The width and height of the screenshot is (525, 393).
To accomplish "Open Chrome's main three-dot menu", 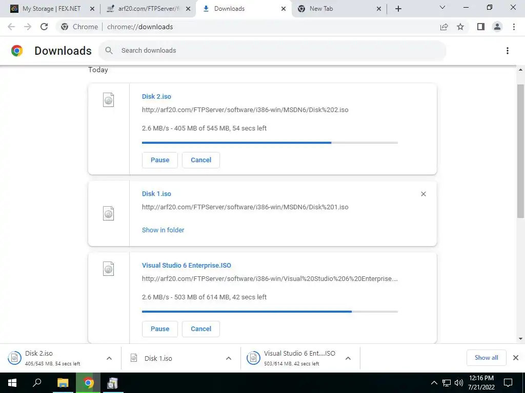I will tap(514, 27).
